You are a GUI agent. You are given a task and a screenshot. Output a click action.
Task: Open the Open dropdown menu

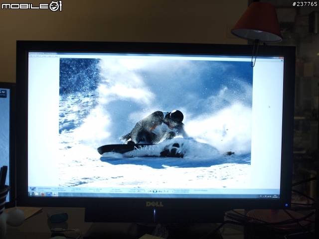(x=57, y=56)
